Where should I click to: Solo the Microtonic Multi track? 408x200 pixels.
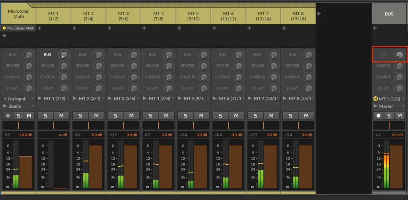[18, 116]
